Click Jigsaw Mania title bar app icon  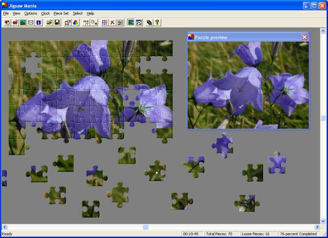click(x=4, y=5)
